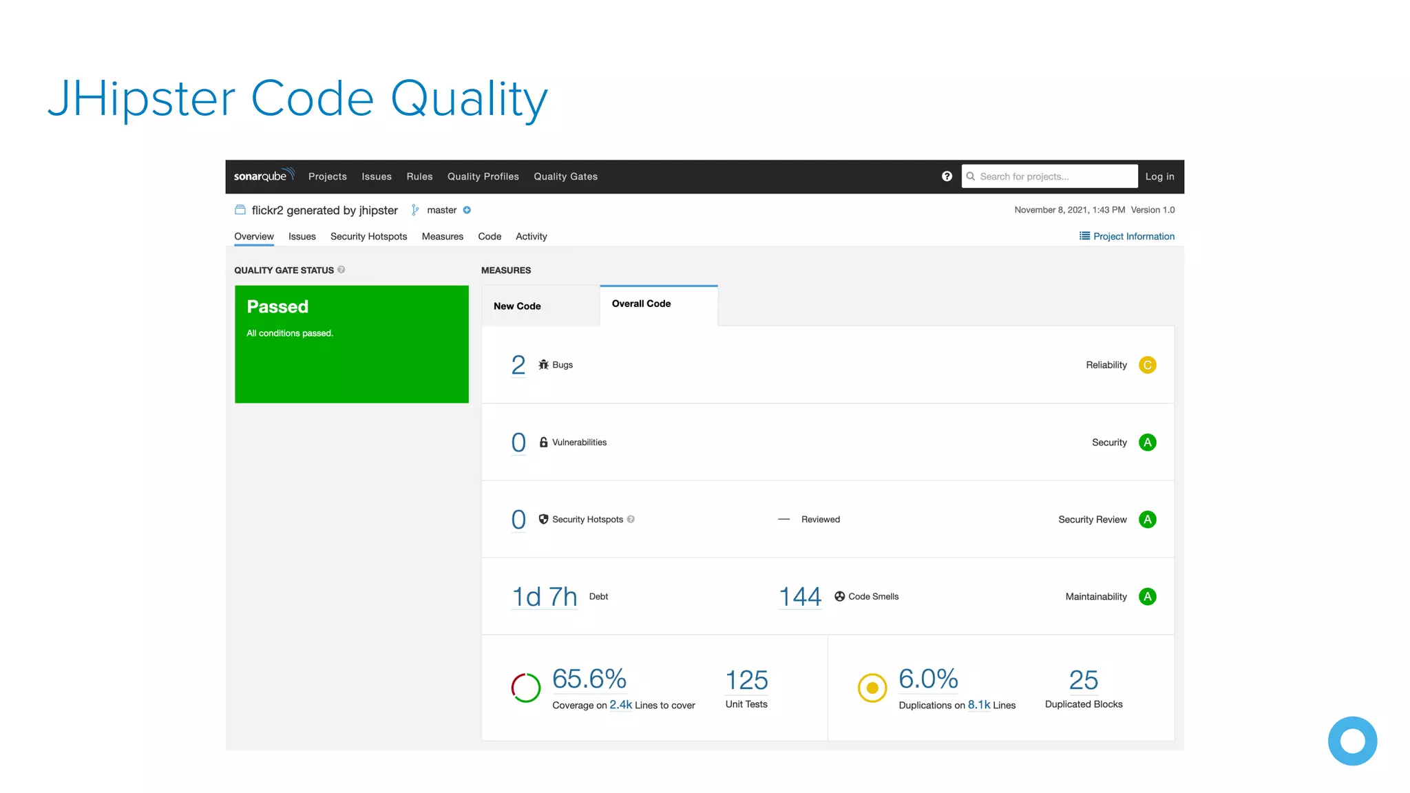Click the plus icon next to master
The width and height of the screenshot is (1410, 793).
[467, 210]
